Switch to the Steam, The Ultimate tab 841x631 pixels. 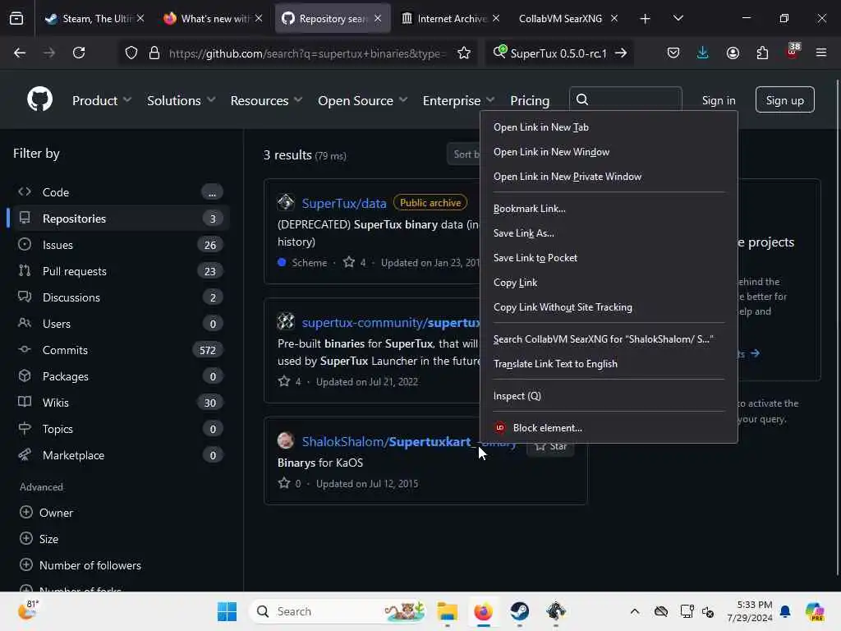94,18
